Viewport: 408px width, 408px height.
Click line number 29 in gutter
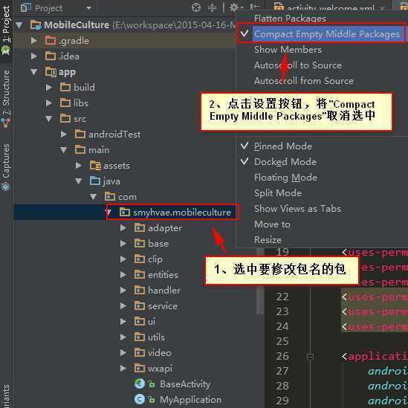point(282,401)
